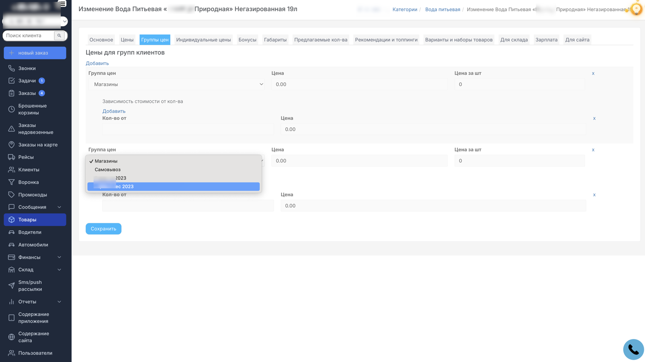Click the Рейсы truck icon
Viewport: 645px width, 362px height.
click(12, 157)
